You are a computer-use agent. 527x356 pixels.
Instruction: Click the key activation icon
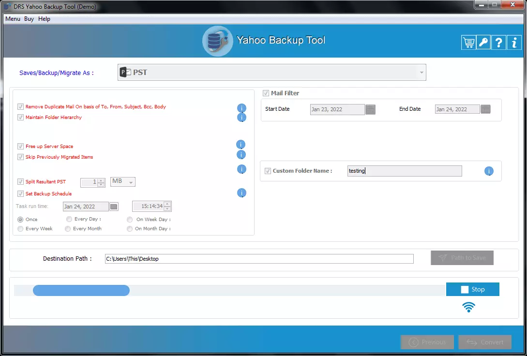click(483, 43)
